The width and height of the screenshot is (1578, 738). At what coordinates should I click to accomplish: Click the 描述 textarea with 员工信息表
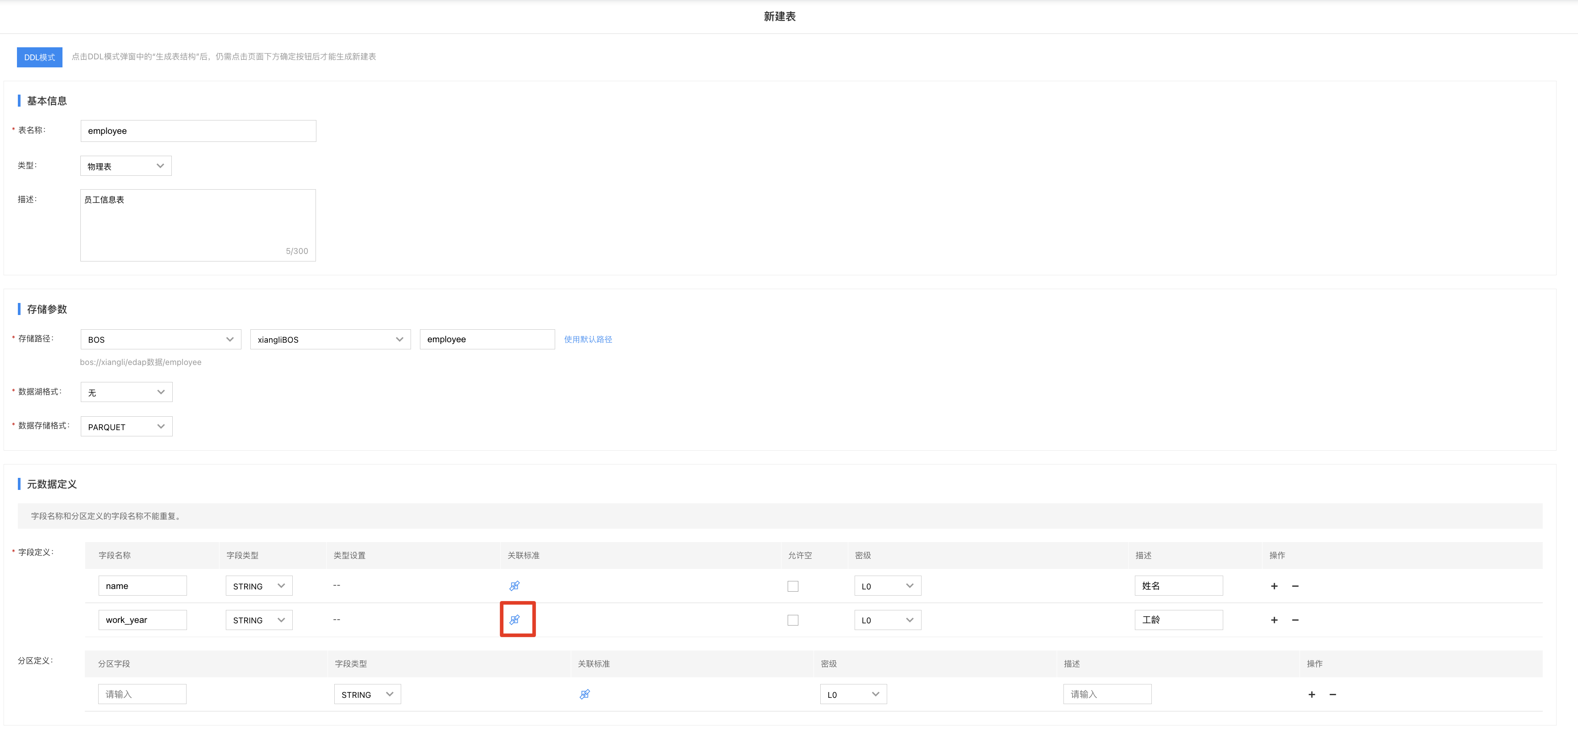point(199,225)
